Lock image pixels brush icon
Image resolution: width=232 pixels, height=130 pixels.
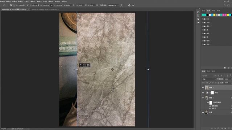210,83
